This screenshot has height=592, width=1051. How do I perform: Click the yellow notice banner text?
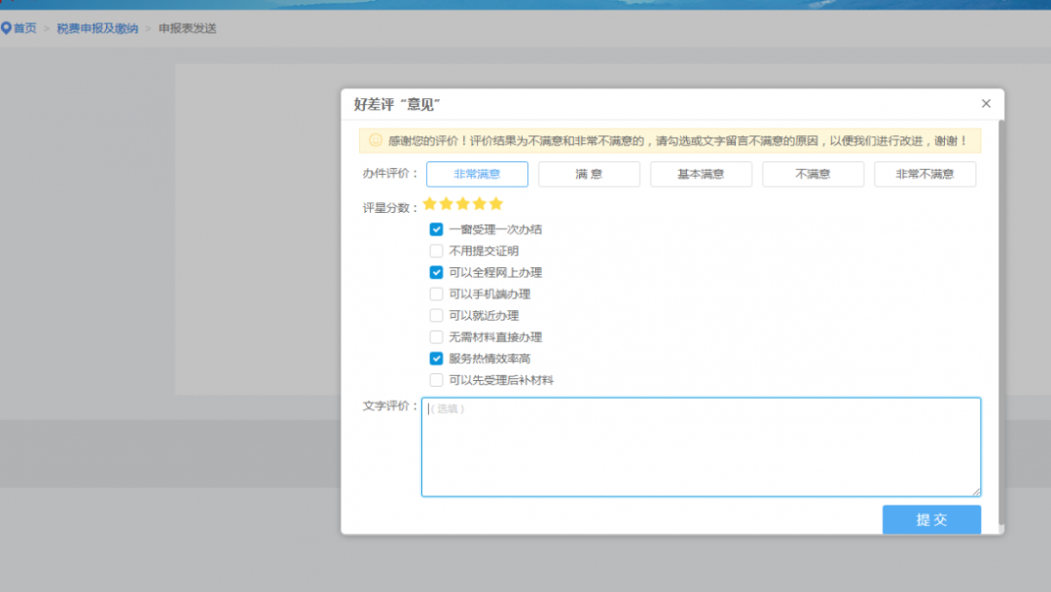point(677,141)
